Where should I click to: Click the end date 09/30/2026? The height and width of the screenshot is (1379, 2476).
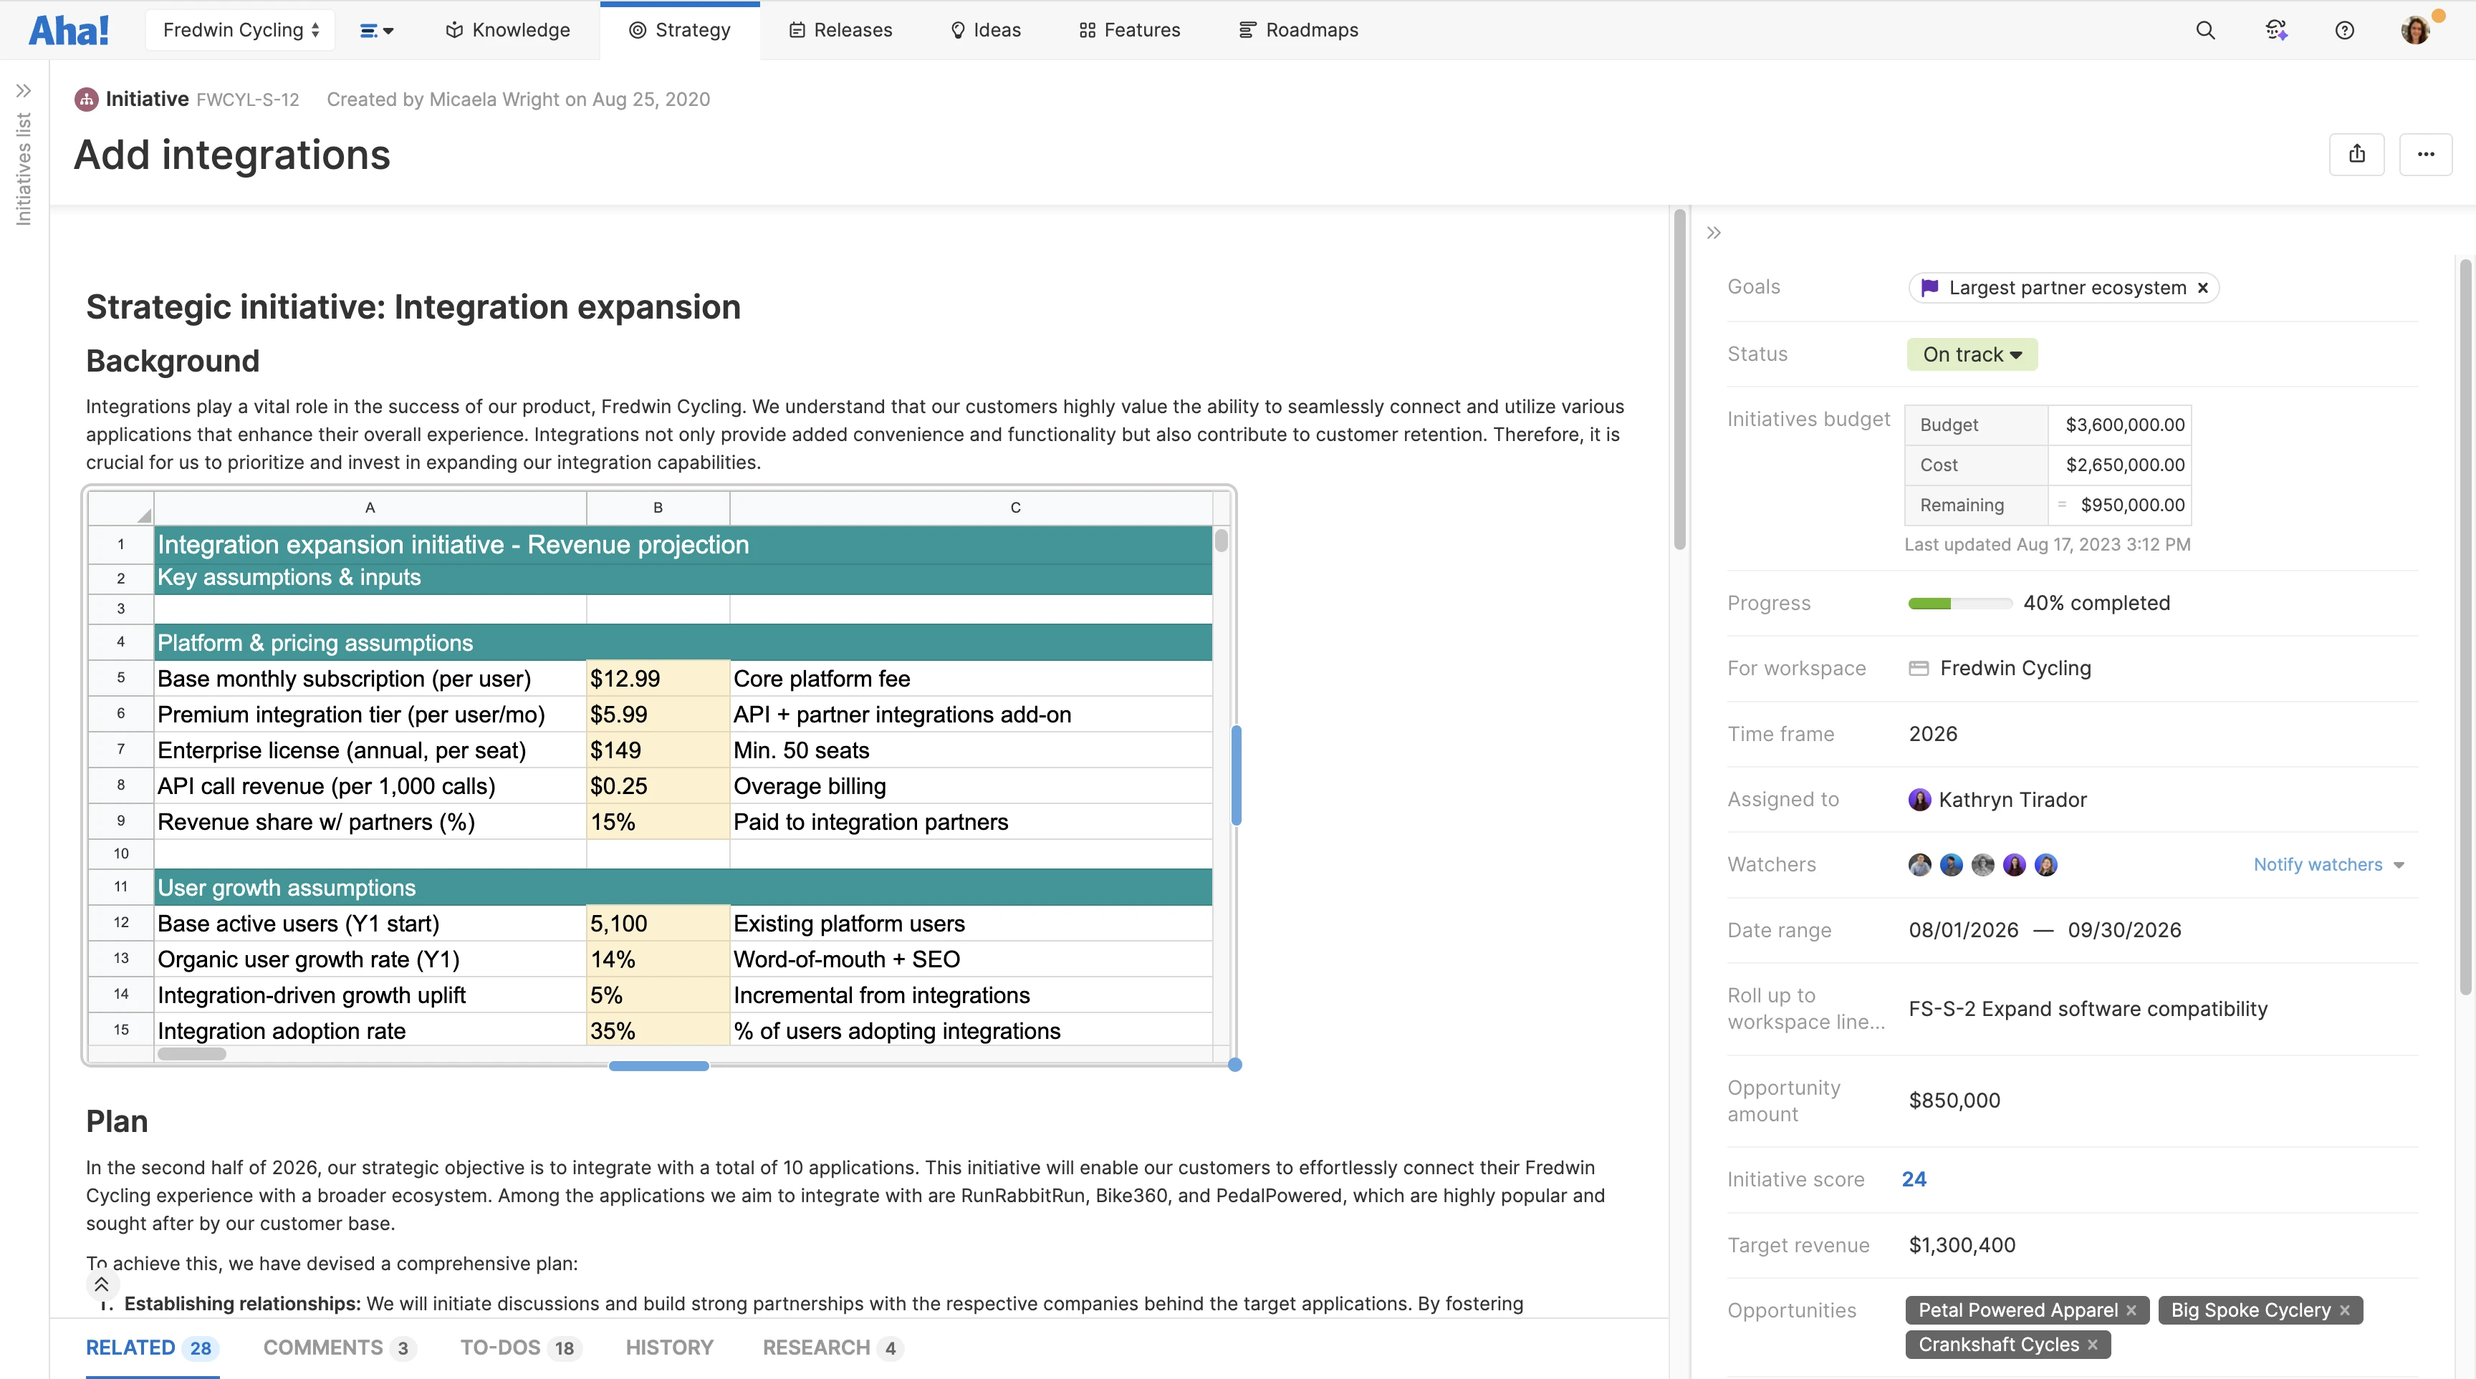[x=2124, y=929]
